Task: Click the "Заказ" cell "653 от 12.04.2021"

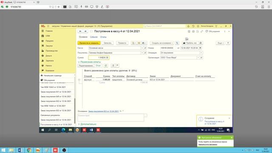Action: [157, 80]
